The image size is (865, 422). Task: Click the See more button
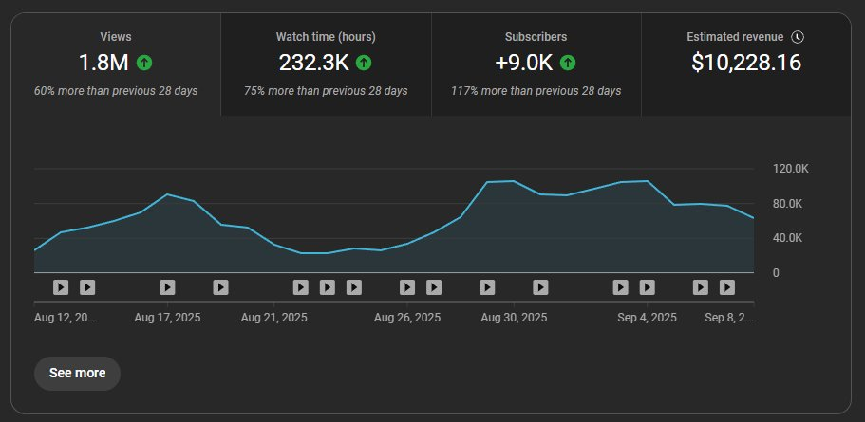(x=77, y=374)
